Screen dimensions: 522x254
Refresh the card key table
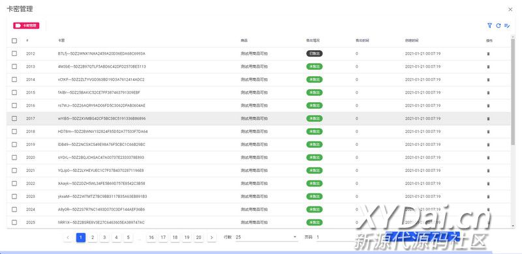[499, 25]
